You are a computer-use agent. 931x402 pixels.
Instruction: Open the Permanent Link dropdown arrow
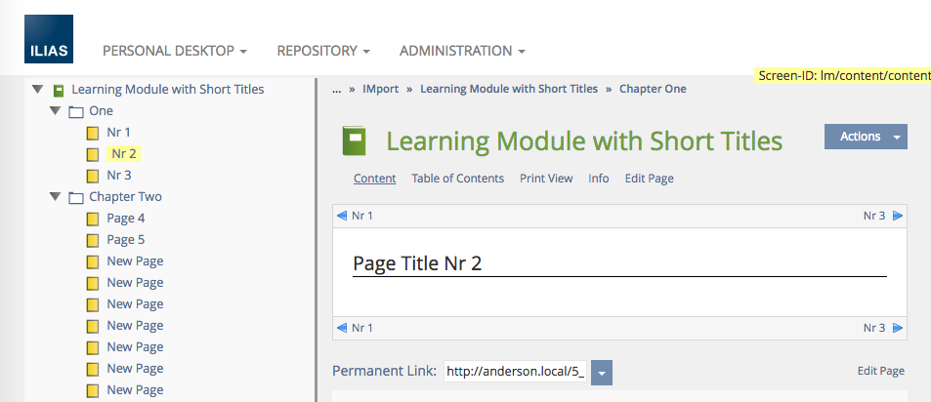602,372
